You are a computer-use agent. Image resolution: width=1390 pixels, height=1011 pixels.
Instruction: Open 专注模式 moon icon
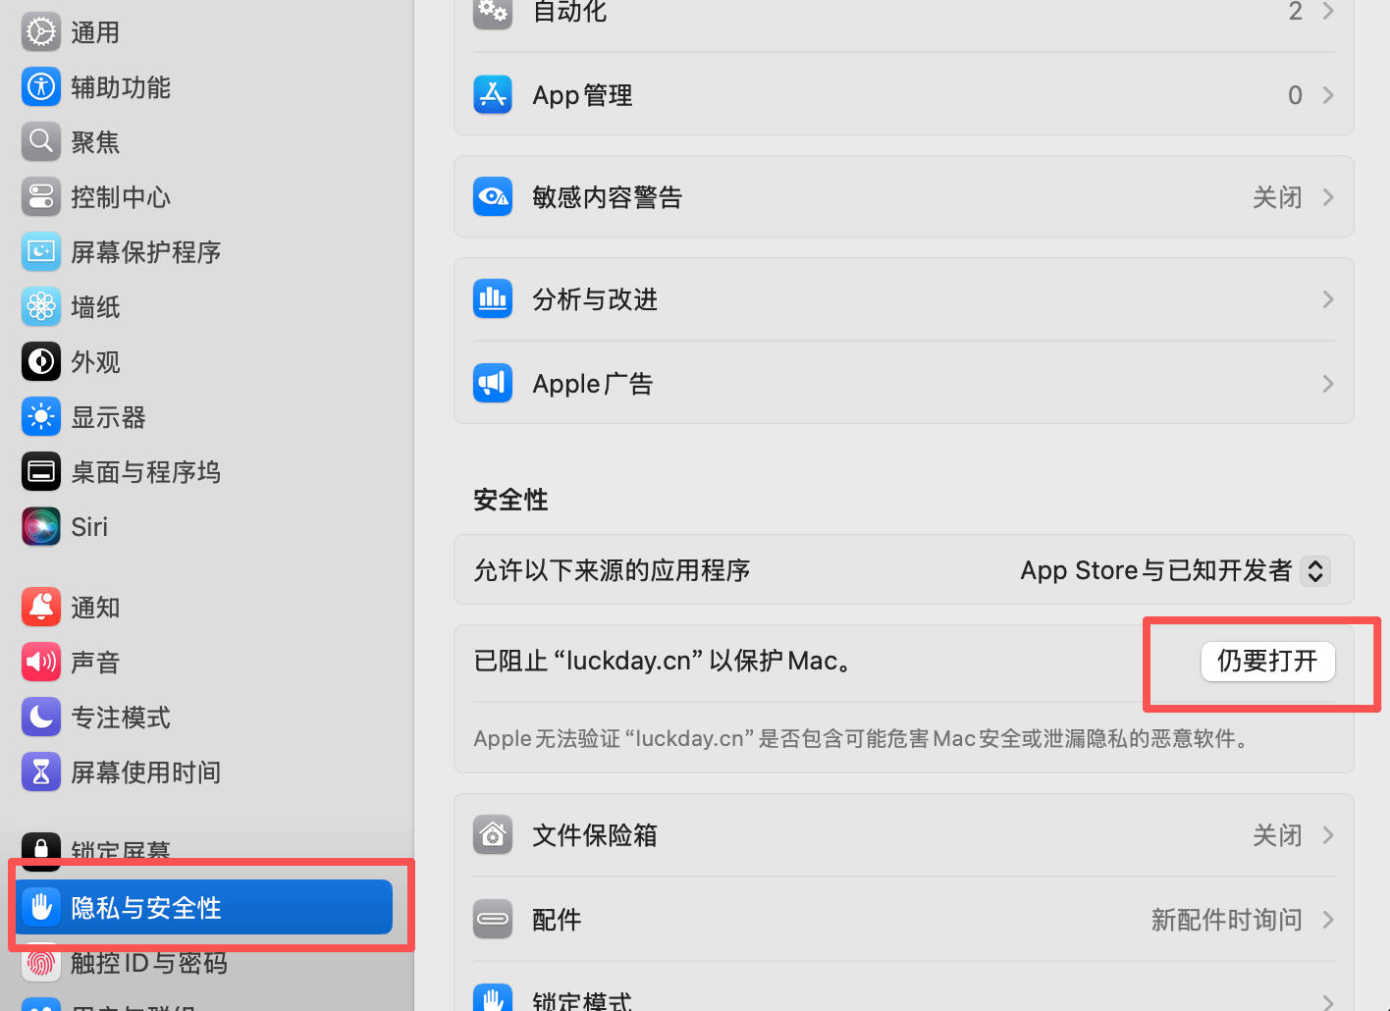(41, 718)
